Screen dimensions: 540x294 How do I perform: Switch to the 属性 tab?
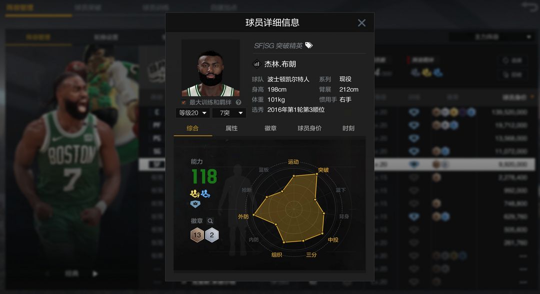231,128
